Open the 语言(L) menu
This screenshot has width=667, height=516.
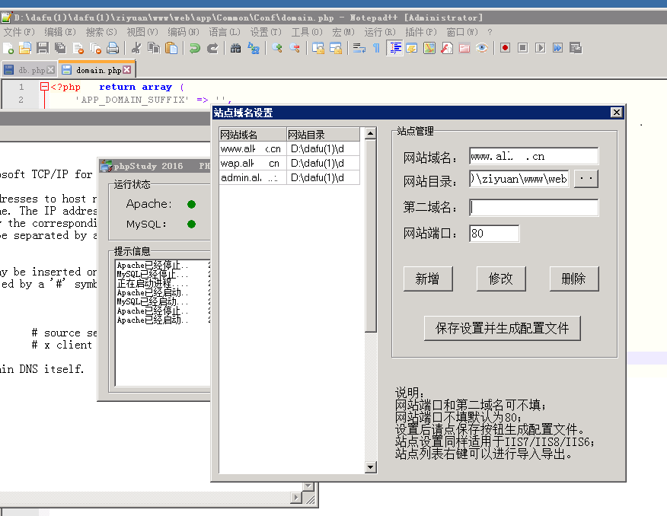tap(225, 32)
